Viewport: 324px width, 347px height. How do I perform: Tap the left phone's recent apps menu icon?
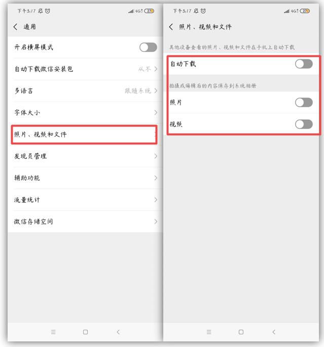53,332
